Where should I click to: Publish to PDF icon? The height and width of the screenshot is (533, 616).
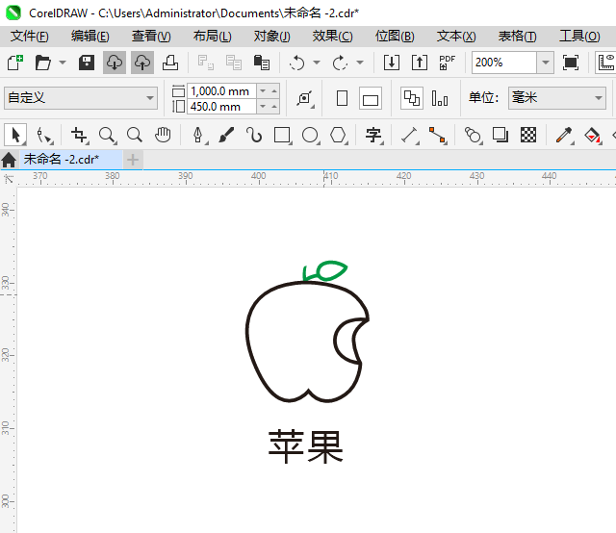pyautogui.click(x=447, y=63)
